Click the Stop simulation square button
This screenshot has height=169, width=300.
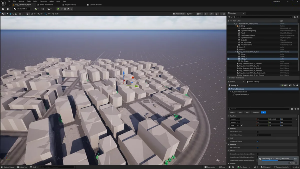tap(65, 9)
